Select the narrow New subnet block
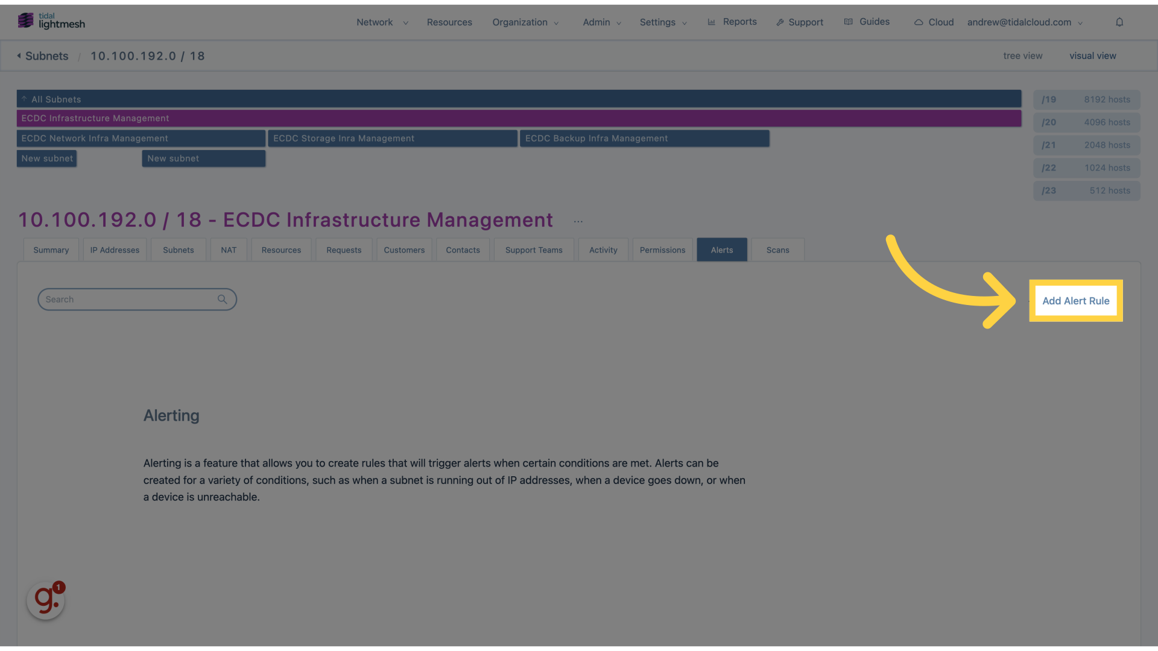The image size is (1158, 651). (46, 159)
